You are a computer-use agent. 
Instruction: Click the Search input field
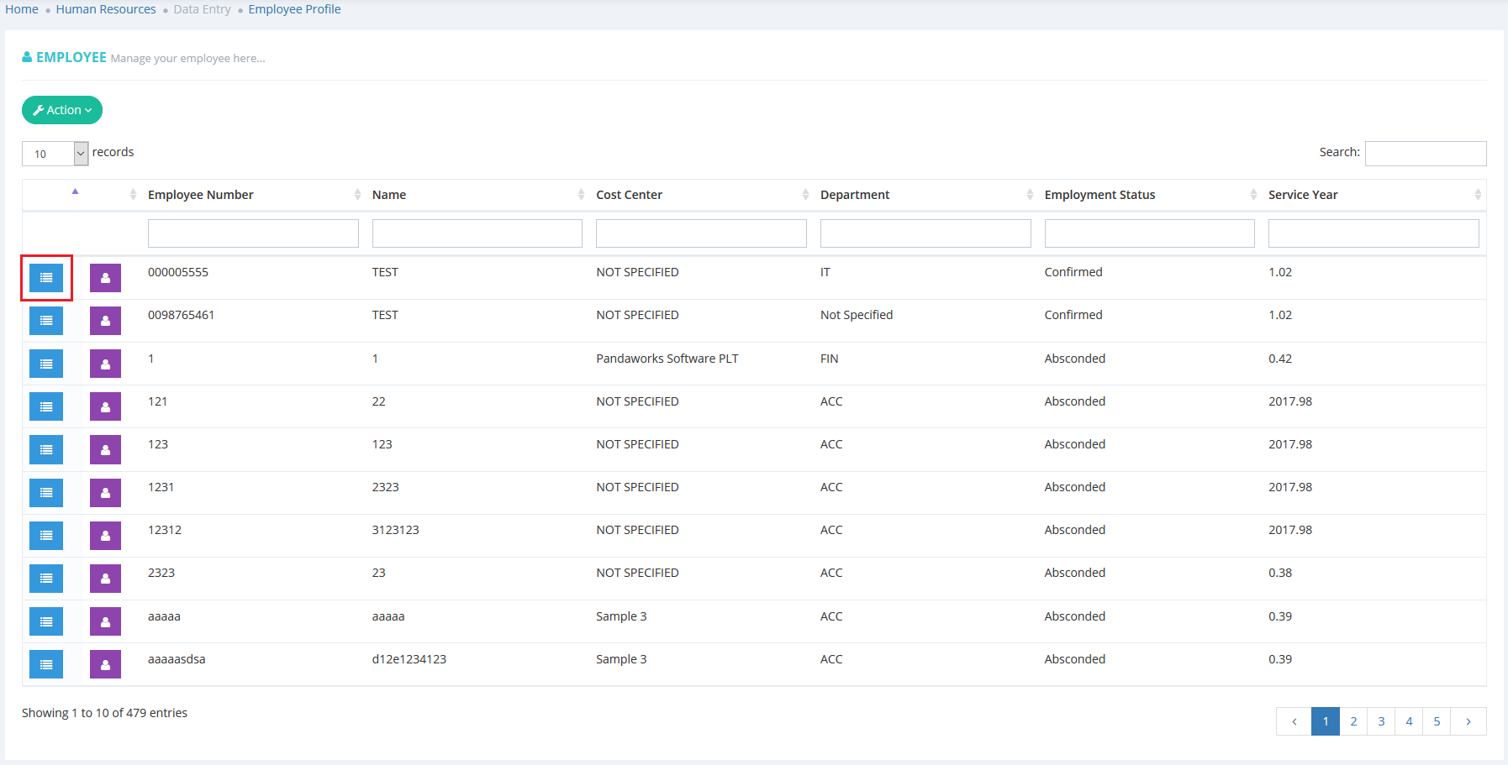(x=1425, y=154)
